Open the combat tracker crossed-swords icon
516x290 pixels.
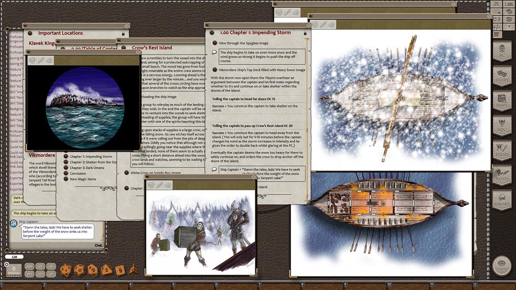497,4
